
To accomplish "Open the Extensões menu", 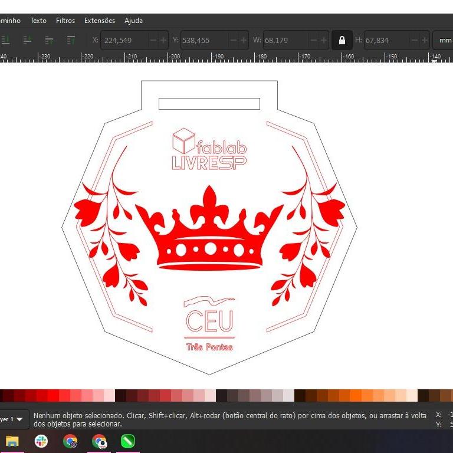I will [x=100, y=21].
